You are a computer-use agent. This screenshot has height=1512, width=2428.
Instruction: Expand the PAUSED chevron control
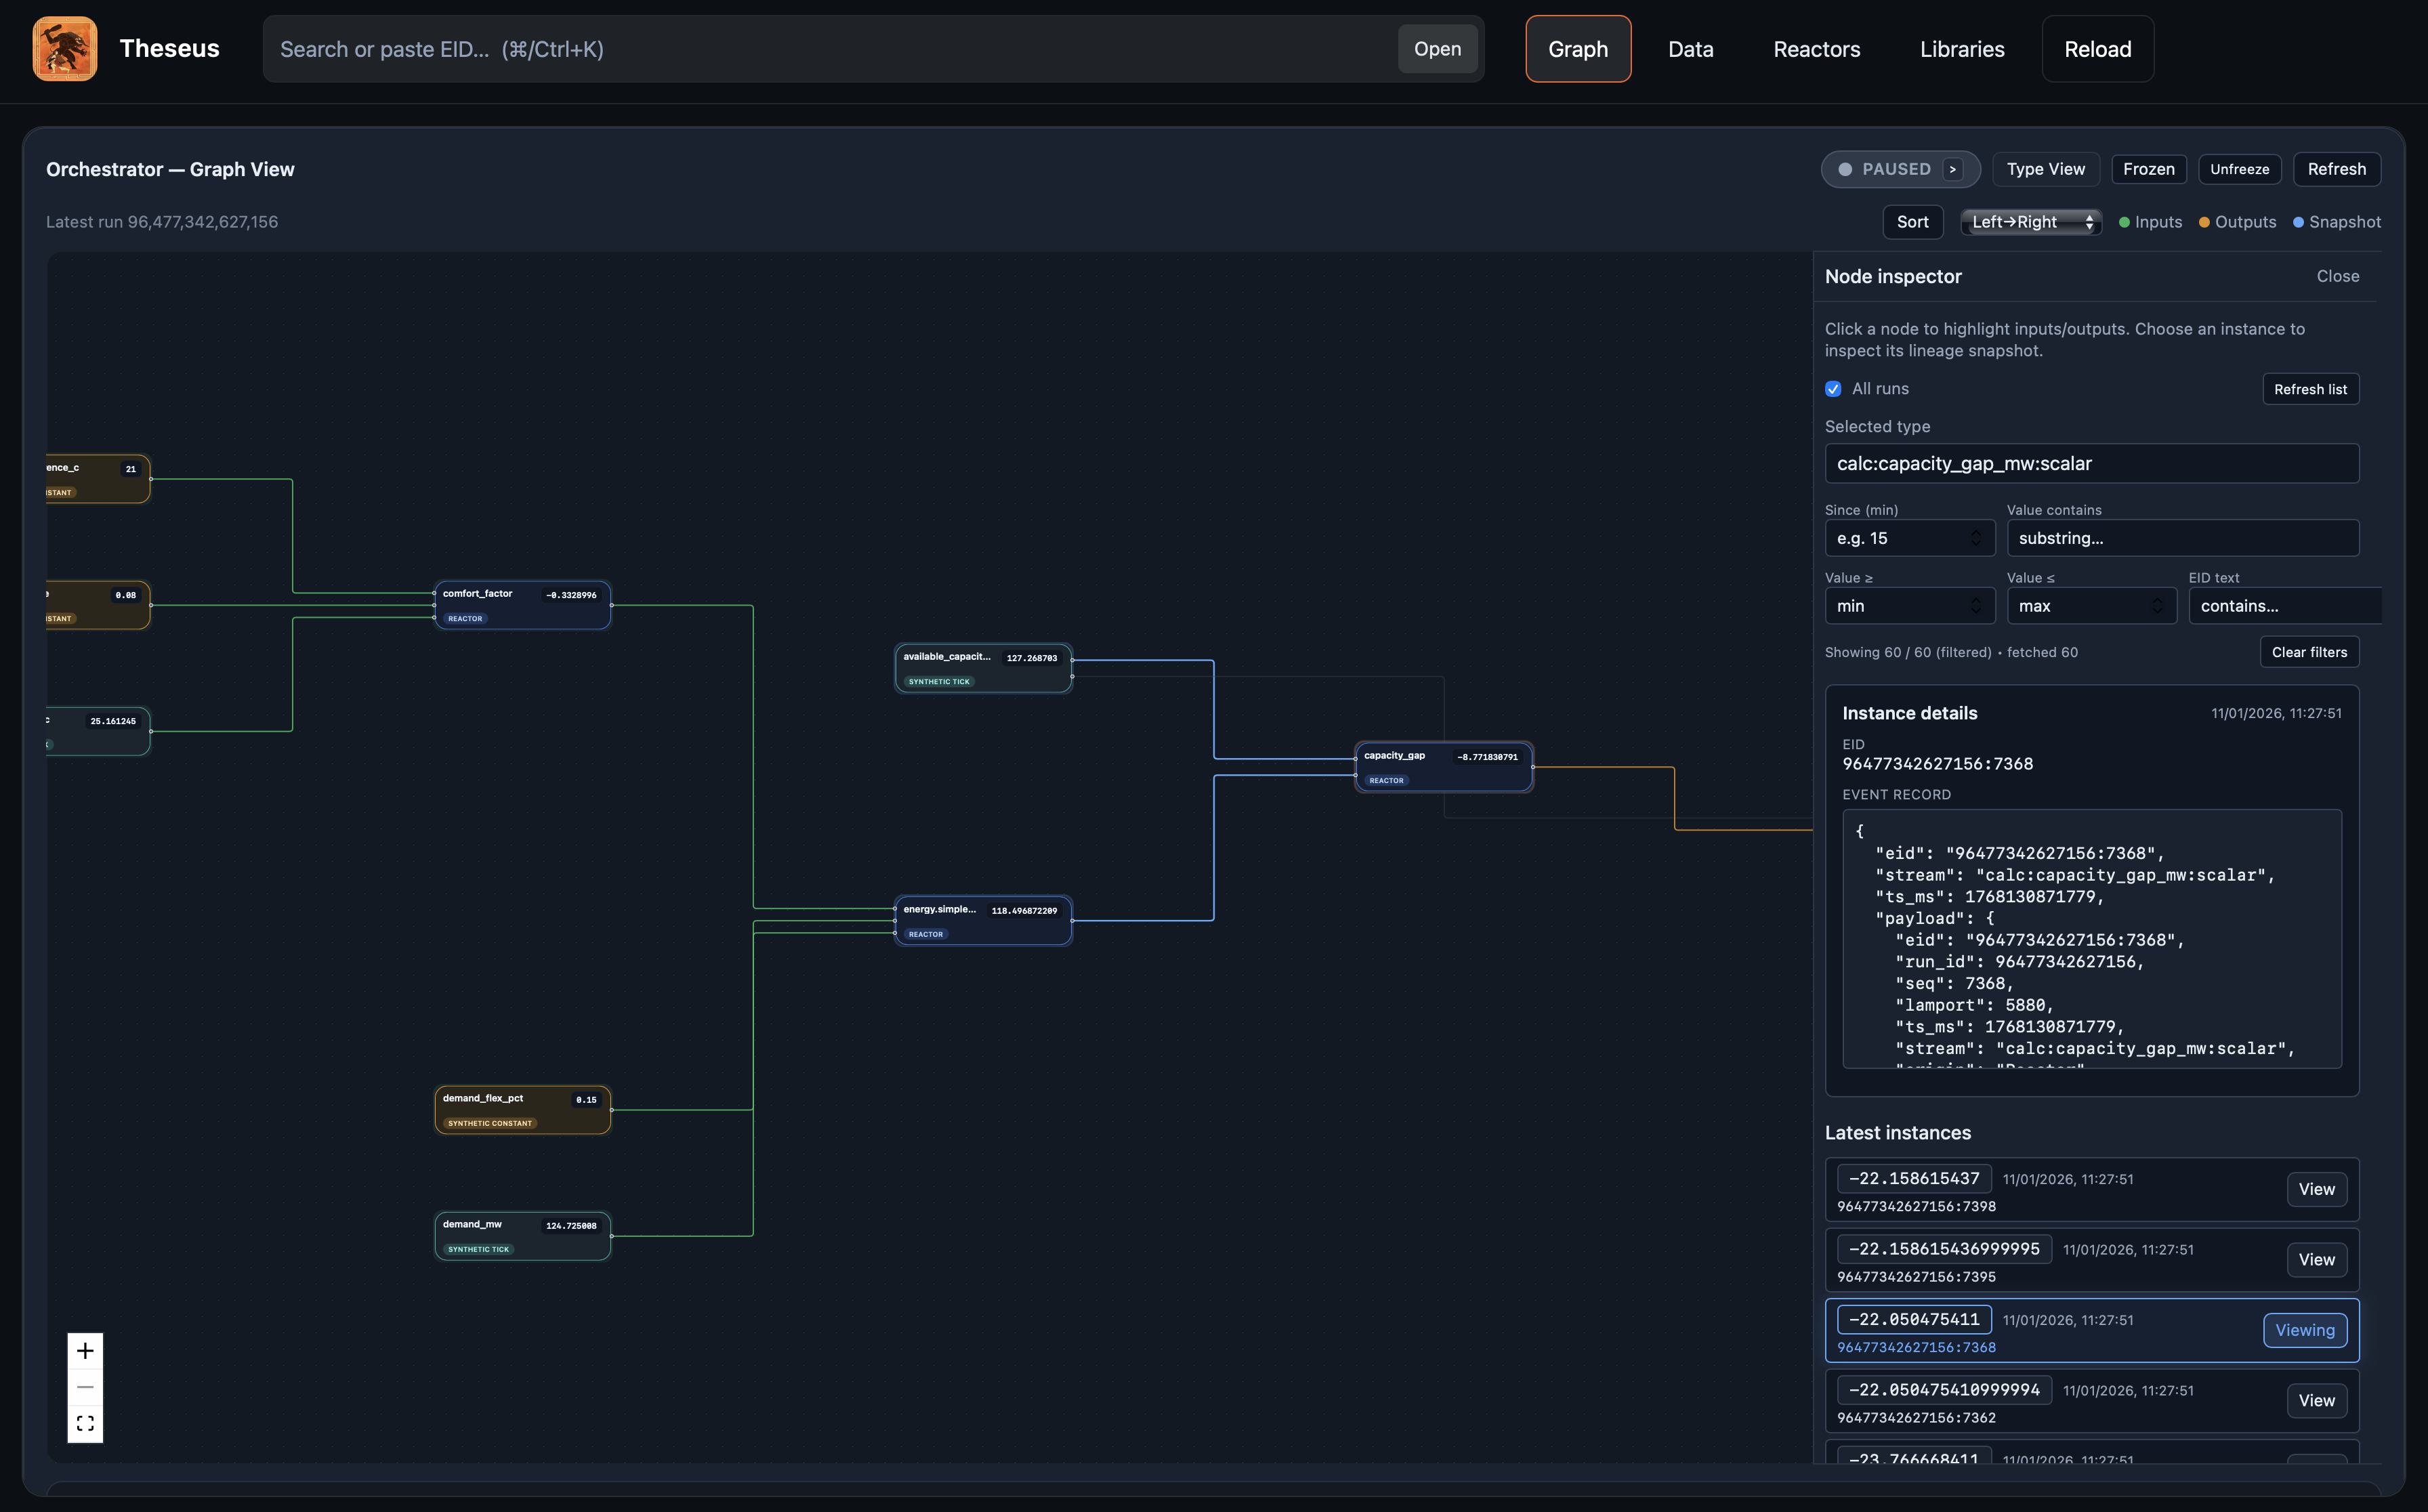point(1952,170)
